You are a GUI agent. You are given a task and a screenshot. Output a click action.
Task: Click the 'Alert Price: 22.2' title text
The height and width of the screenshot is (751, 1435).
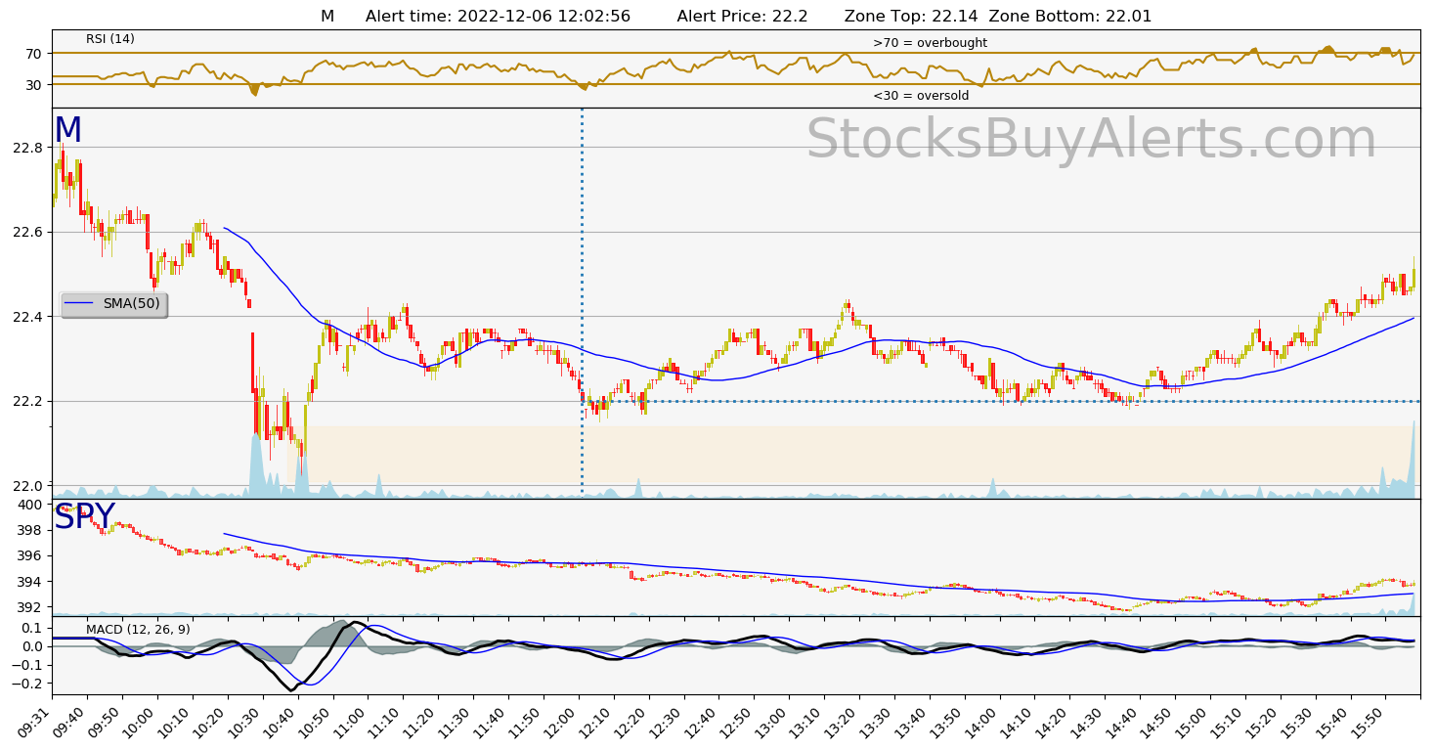click(742, 17)
